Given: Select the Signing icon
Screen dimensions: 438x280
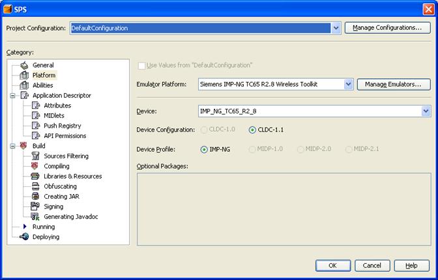Looking at the screenshot, I should (36, 206).
